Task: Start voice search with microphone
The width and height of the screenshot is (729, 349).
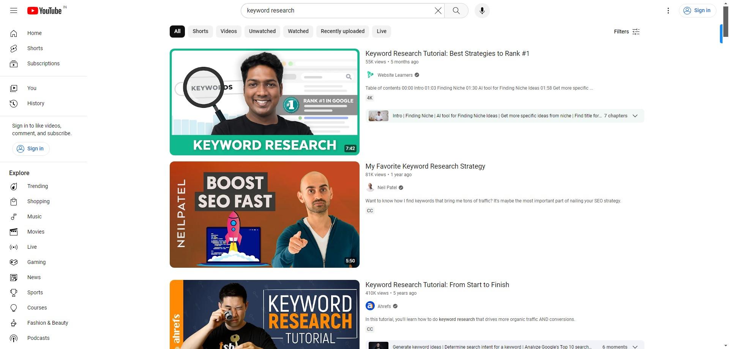Action: [x=482, y=11]
